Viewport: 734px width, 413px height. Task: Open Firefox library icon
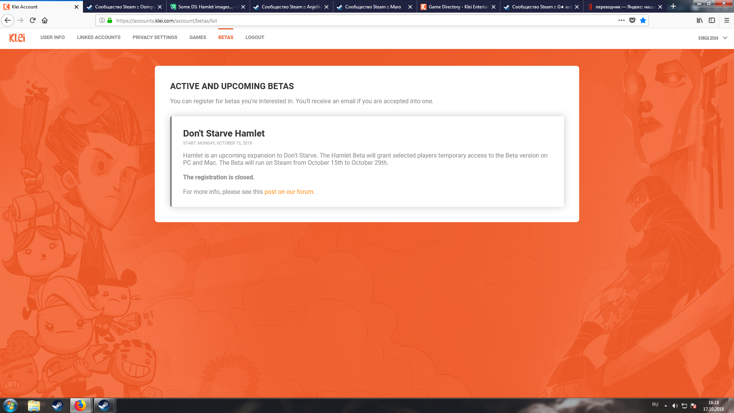click(700, 20)
